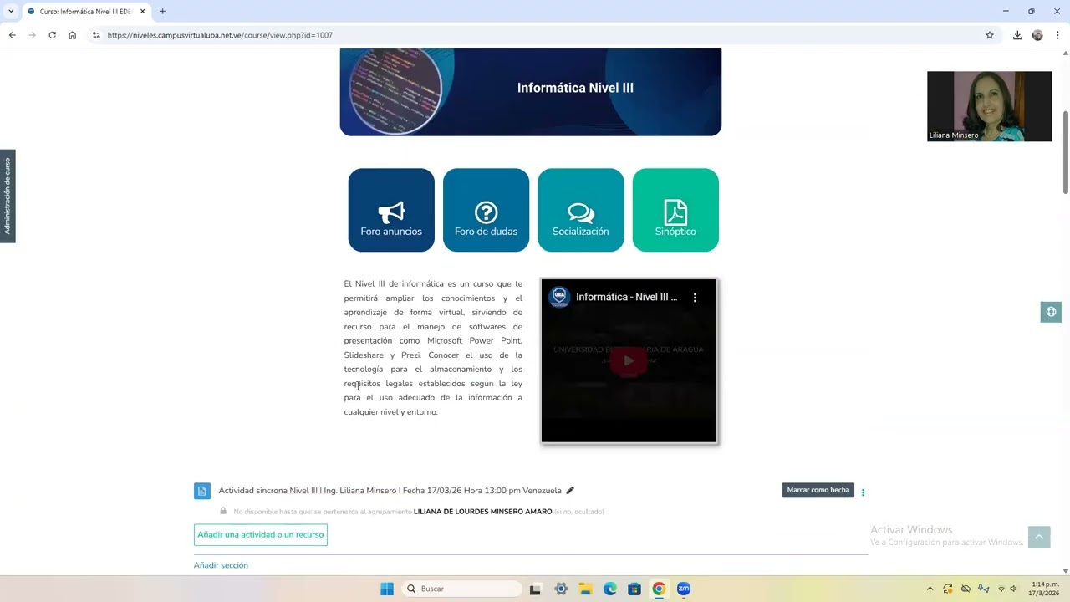Expand the Administración de curso side drawer
1070x602 pixels.
[8, 196]
